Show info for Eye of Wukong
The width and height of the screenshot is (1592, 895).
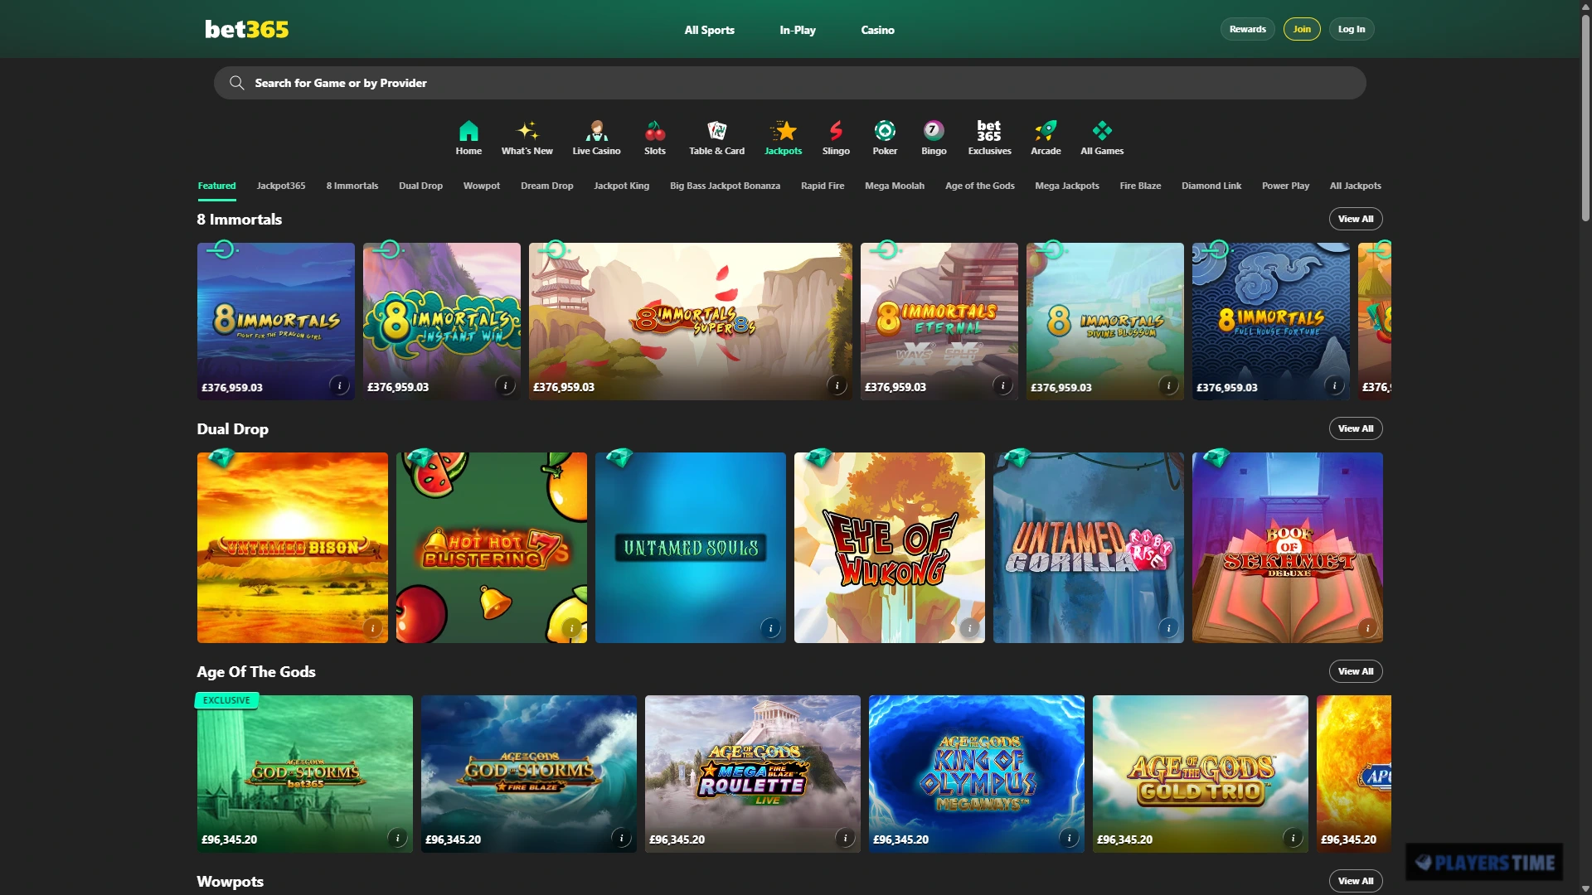point(969,628)
